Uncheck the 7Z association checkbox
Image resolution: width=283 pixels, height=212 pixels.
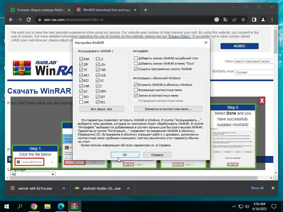click(x=81, y=70)
